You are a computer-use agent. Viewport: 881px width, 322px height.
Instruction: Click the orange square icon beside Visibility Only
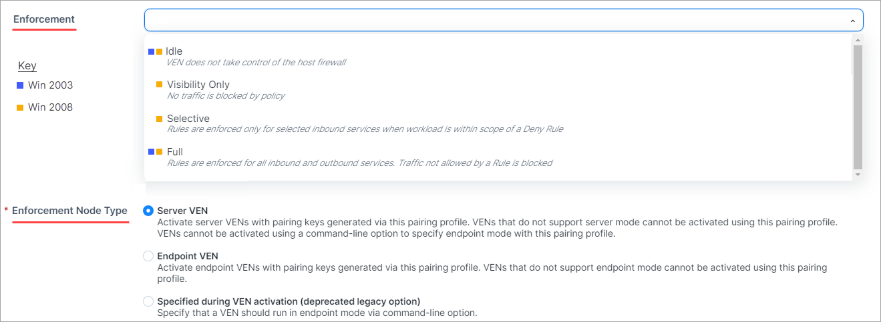coord(160,85)
